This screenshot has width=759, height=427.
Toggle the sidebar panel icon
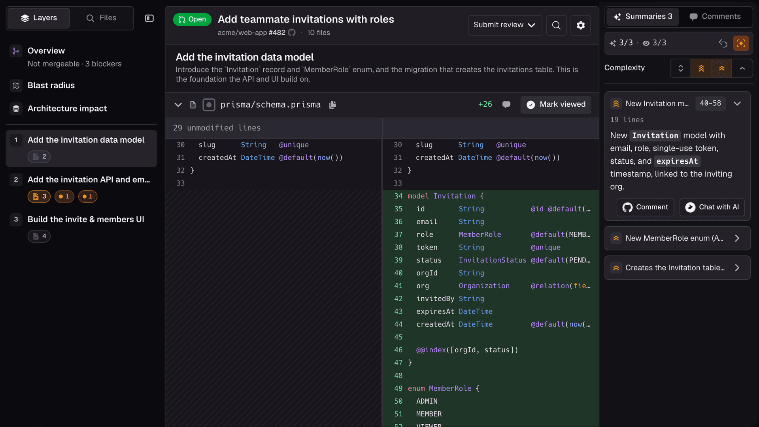[x=149, y=18]
